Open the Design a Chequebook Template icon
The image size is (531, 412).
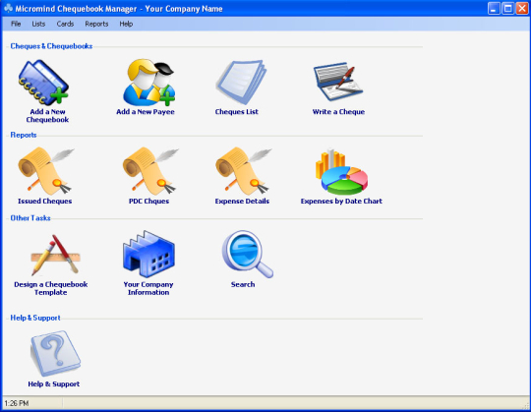coord(55,255)
